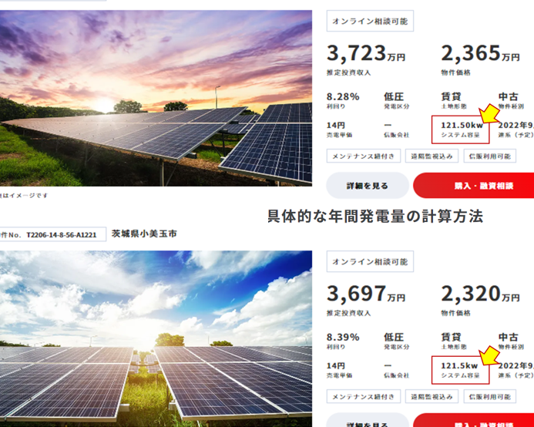This screenshot has height=427, width=534.
Task: Click 遠隔監視込み tag in the first listing
Action: (432, 156)
